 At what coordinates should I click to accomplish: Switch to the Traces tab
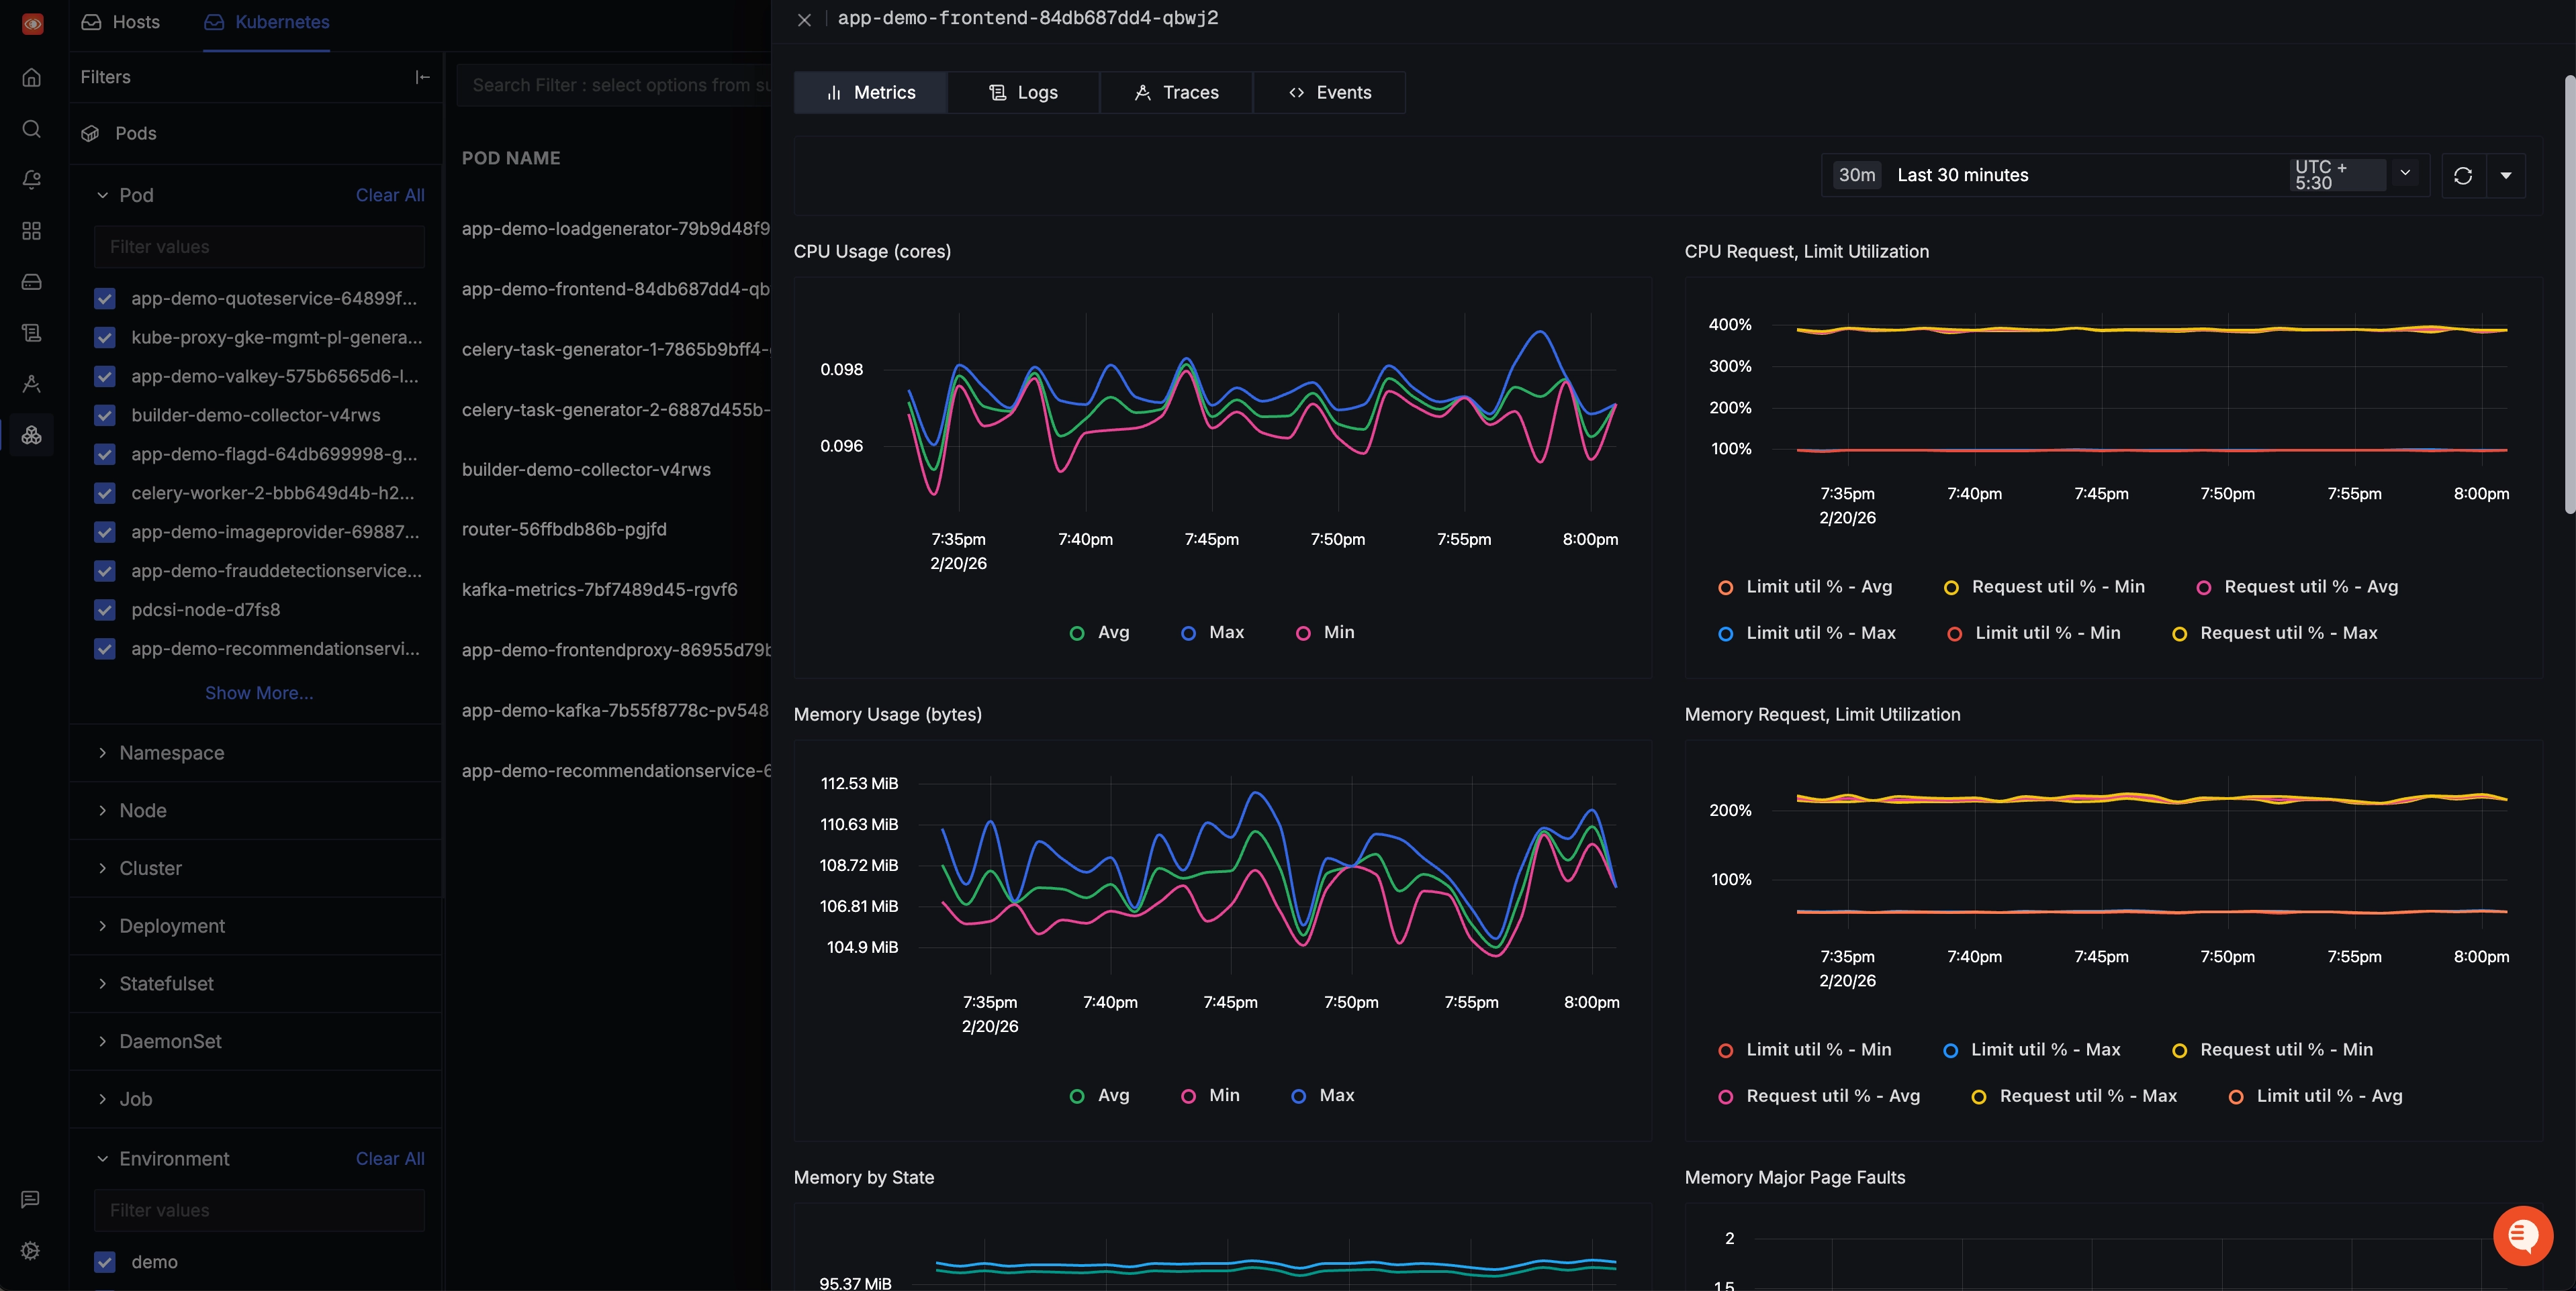point(1176,92)
